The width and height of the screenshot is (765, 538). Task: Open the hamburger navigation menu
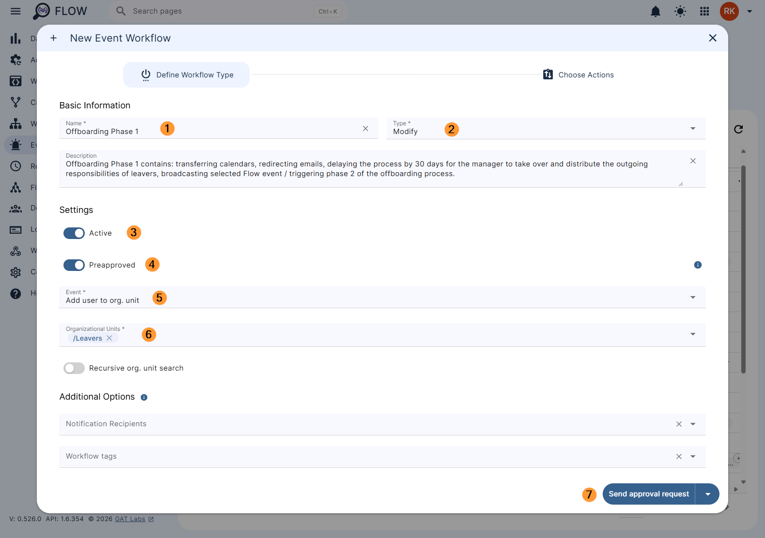coord(16,11)
